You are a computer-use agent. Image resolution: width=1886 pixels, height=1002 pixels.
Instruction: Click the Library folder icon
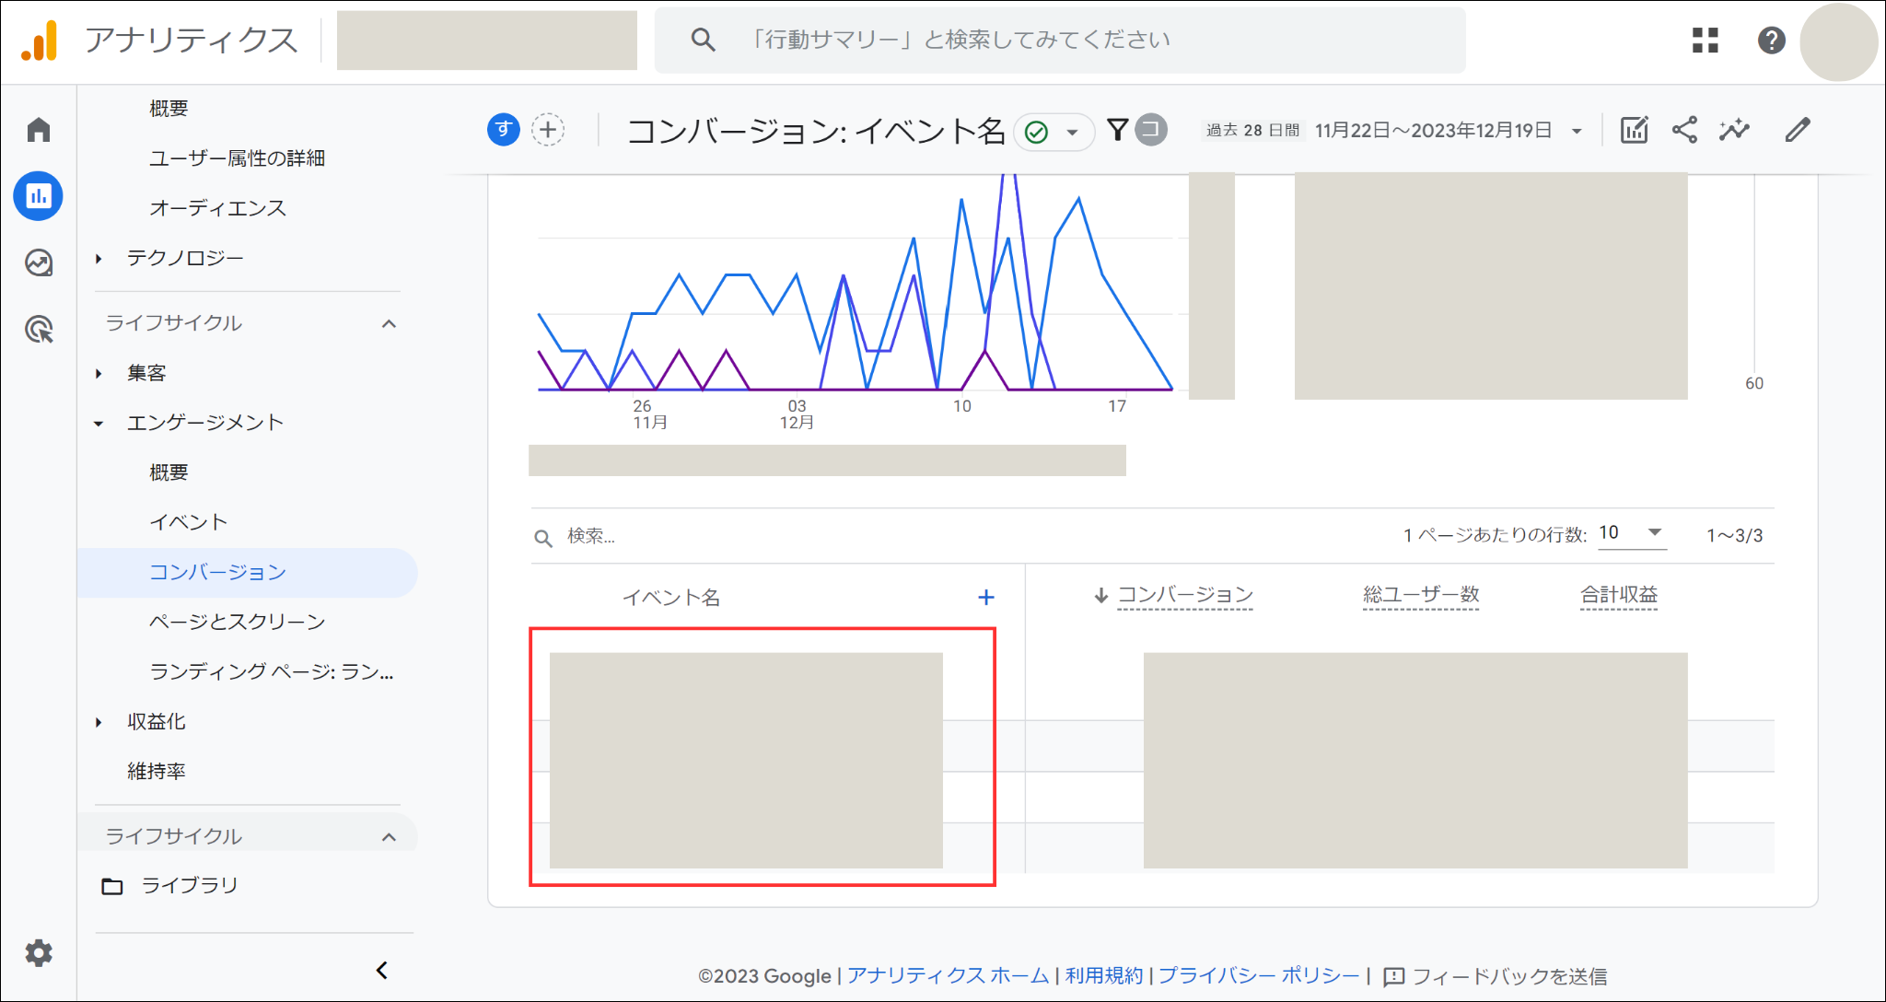pos(112,886)
